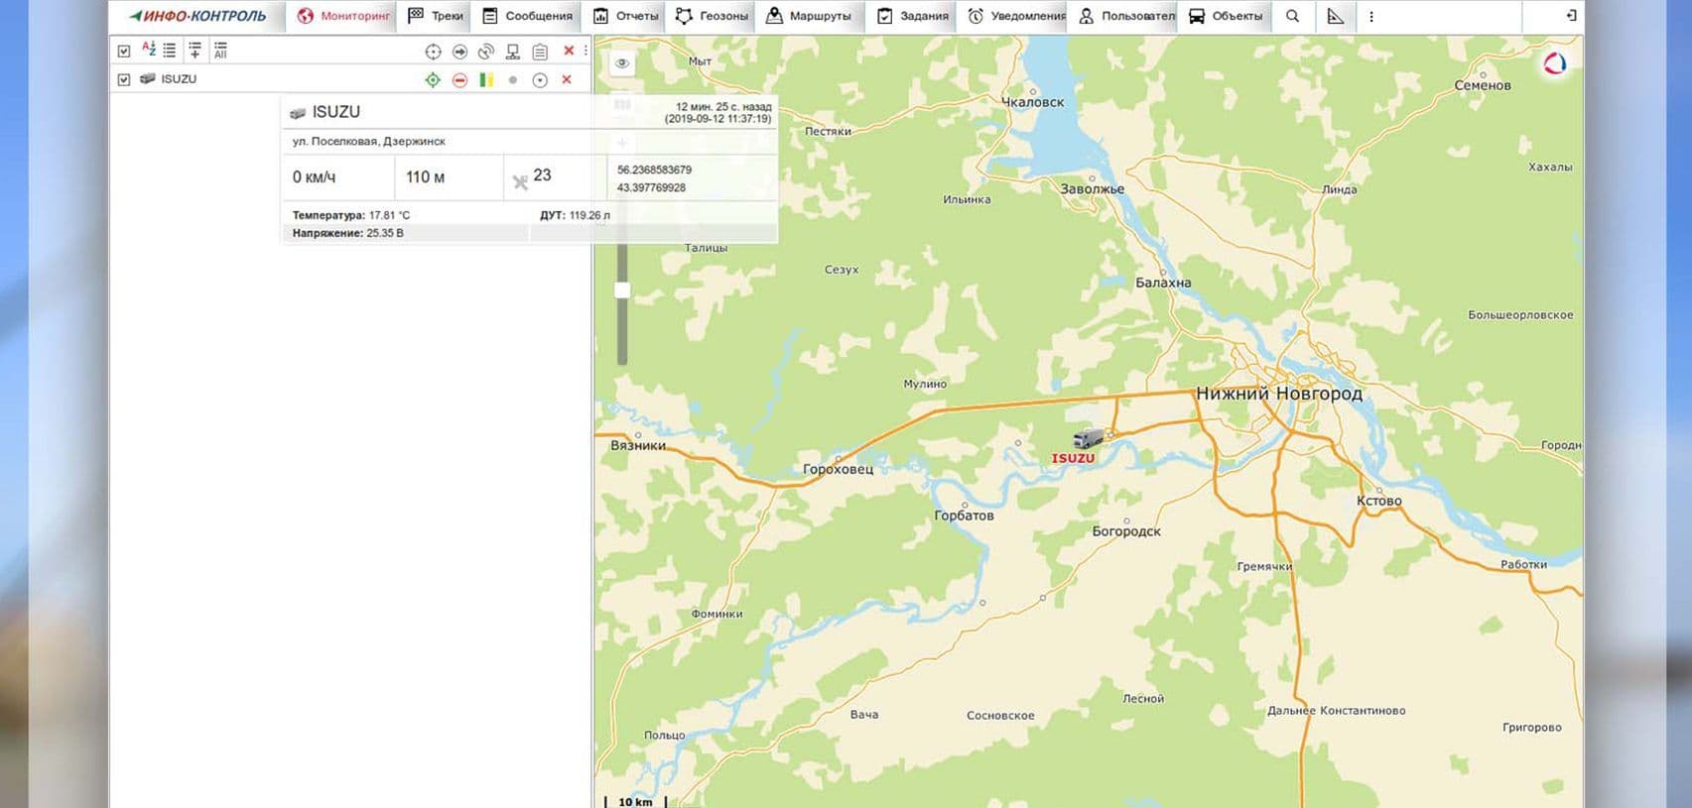
Task: Click the header crosshair tracking icon
Action: tap(433, 52)
